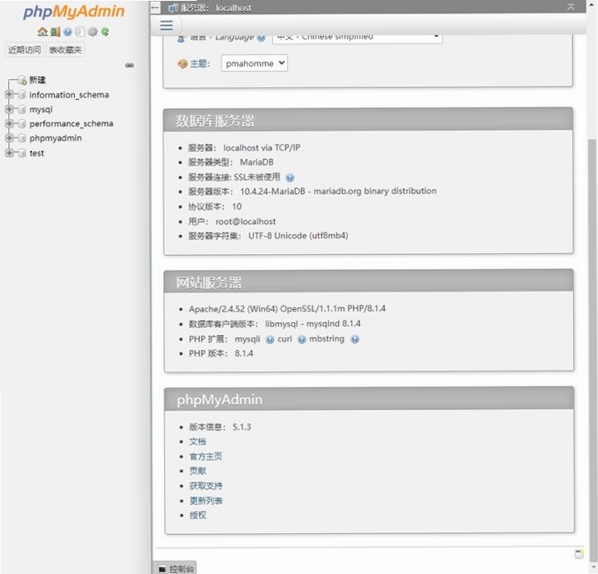
Task: Open the pmahomme theme dropdown
Action: (x=254, y=63)
